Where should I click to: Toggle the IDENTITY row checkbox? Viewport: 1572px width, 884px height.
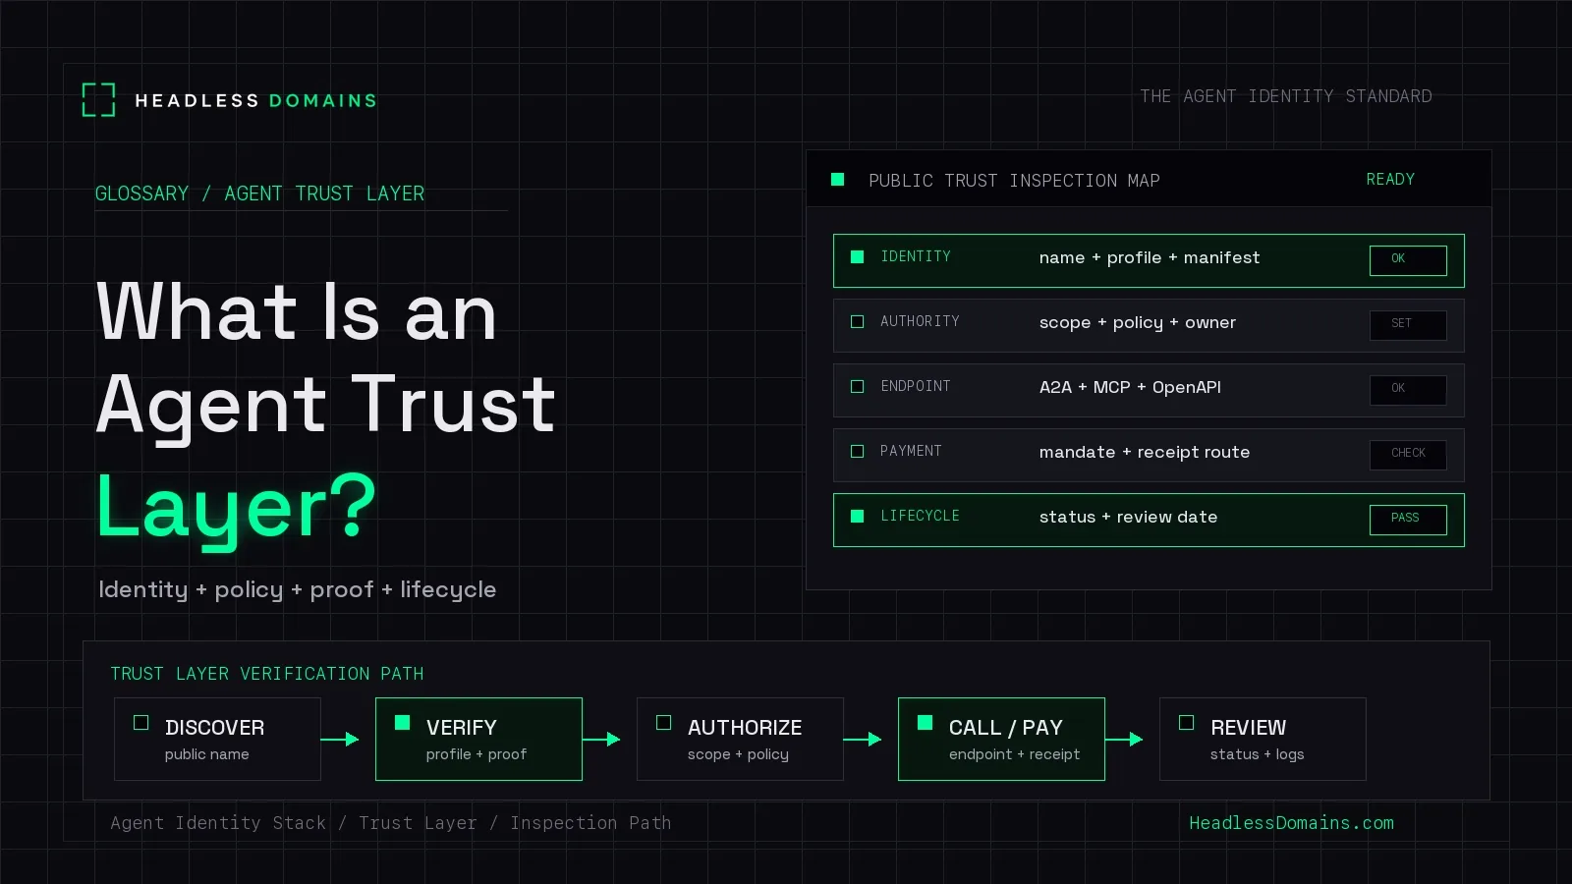tap(858, 257)
